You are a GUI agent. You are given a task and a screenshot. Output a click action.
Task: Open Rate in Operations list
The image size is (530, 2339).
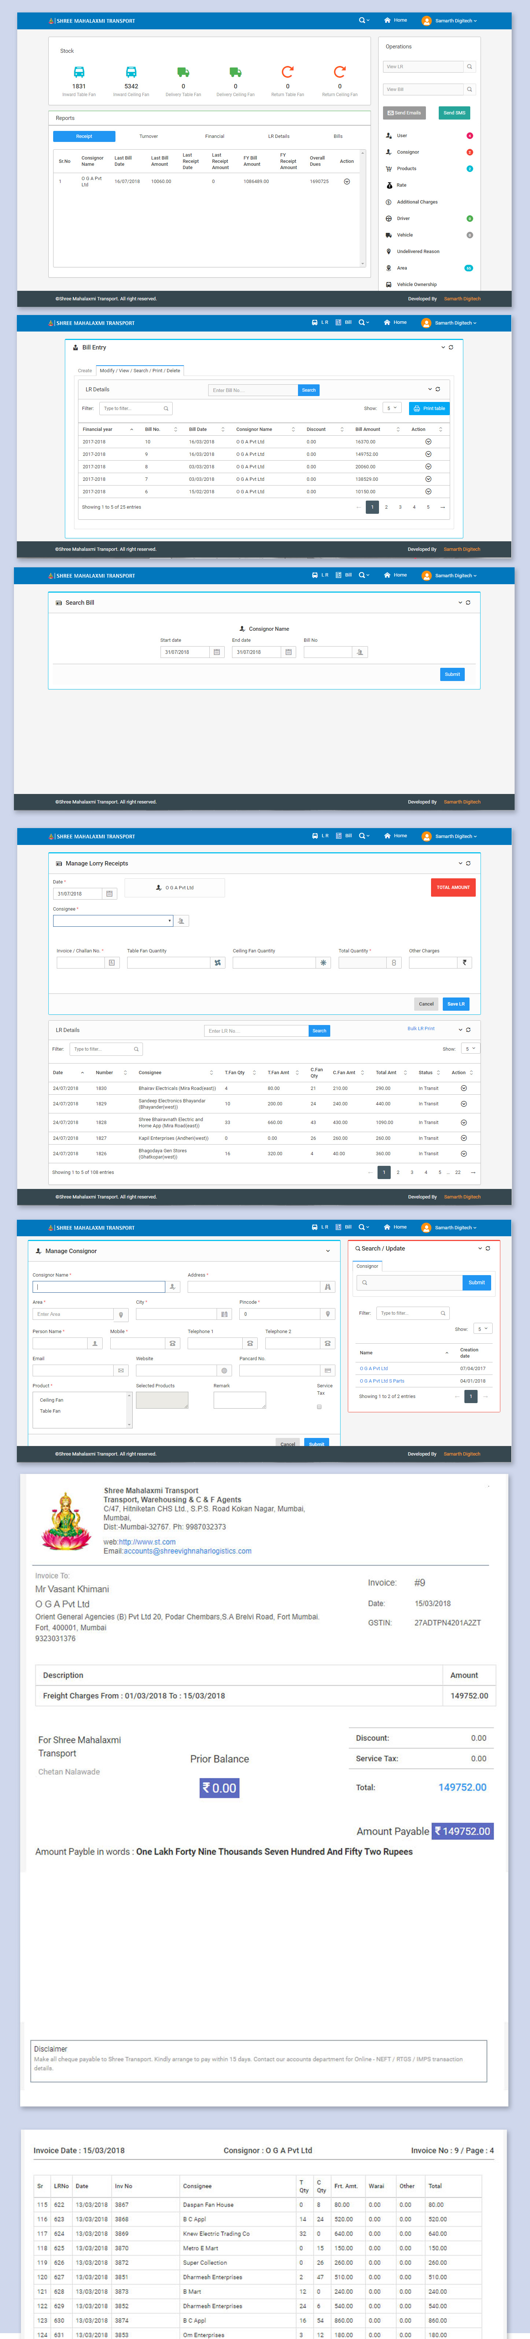[401, 185]
